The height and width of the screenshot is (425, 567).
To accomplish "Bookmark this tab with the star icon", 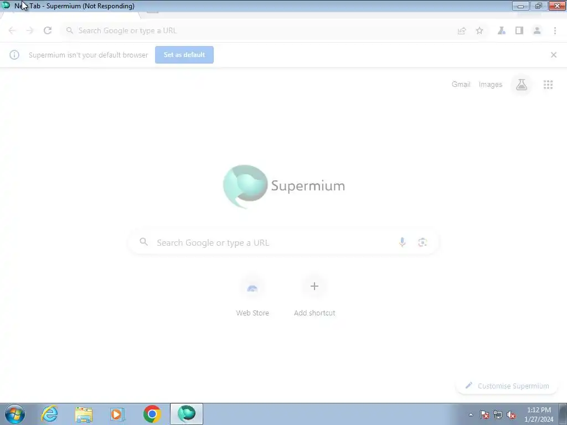I will [480, 31].
